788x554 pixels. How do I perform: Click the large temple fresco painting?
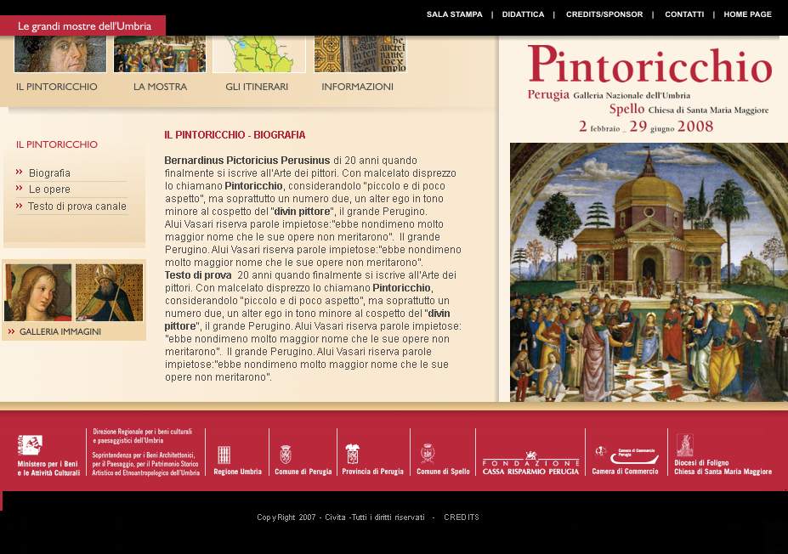click(649, 272)
